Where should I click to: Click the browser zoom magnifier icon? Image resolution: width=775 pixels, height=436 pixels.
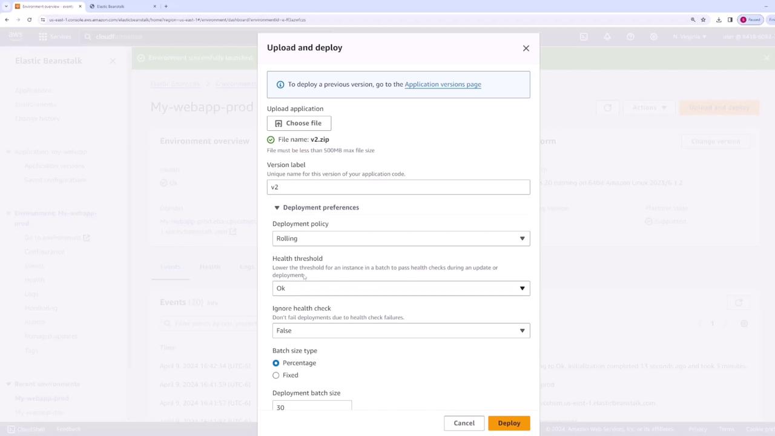tap(693, 19)
